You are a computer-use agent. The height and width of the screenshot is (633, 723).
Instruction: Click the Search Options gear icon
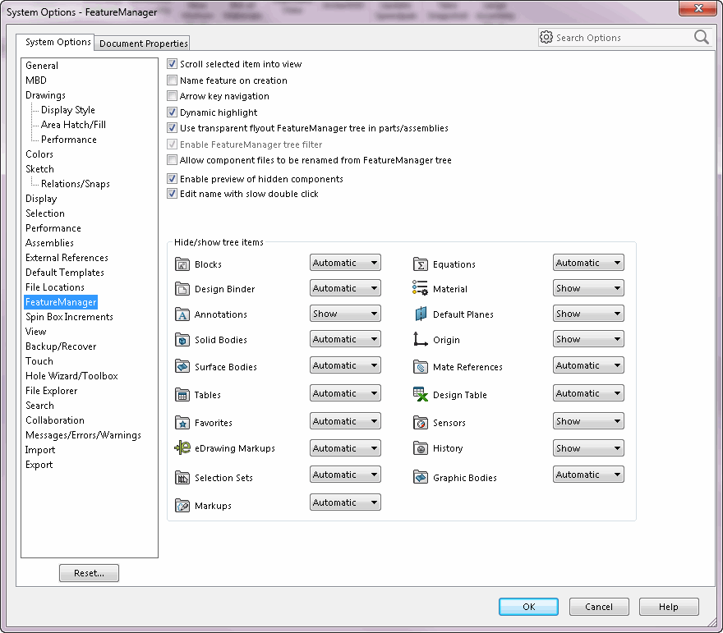tap(546, 37)
